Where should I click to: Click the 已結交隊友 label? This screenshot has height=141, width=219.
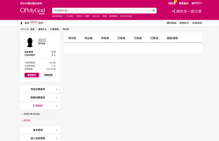point(30,55)
